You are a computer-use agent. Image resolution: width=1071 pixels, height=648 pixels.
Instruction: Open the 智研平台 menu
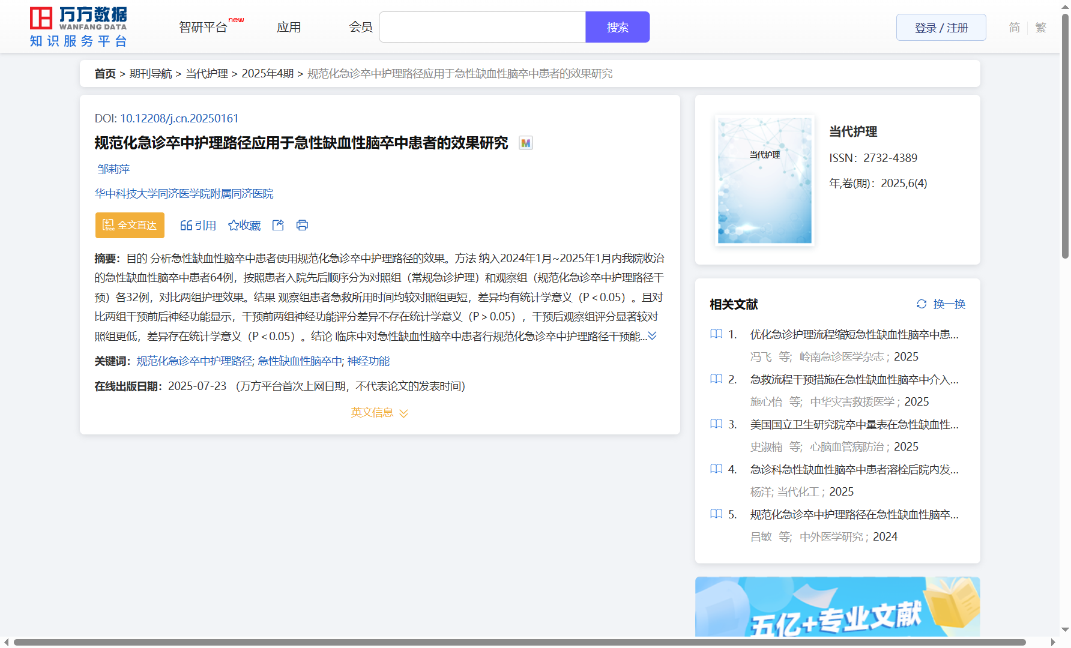[x=204, y=28]
